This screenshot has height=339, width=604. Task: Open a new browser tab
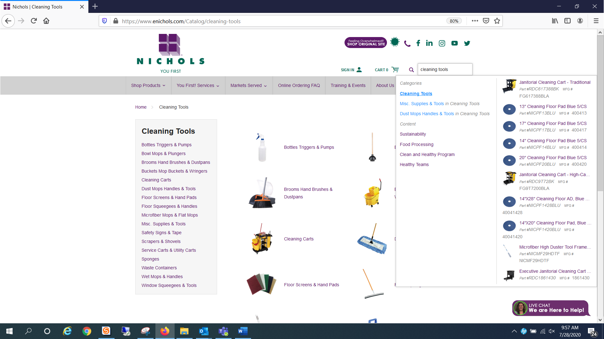[x=95, y=6]
